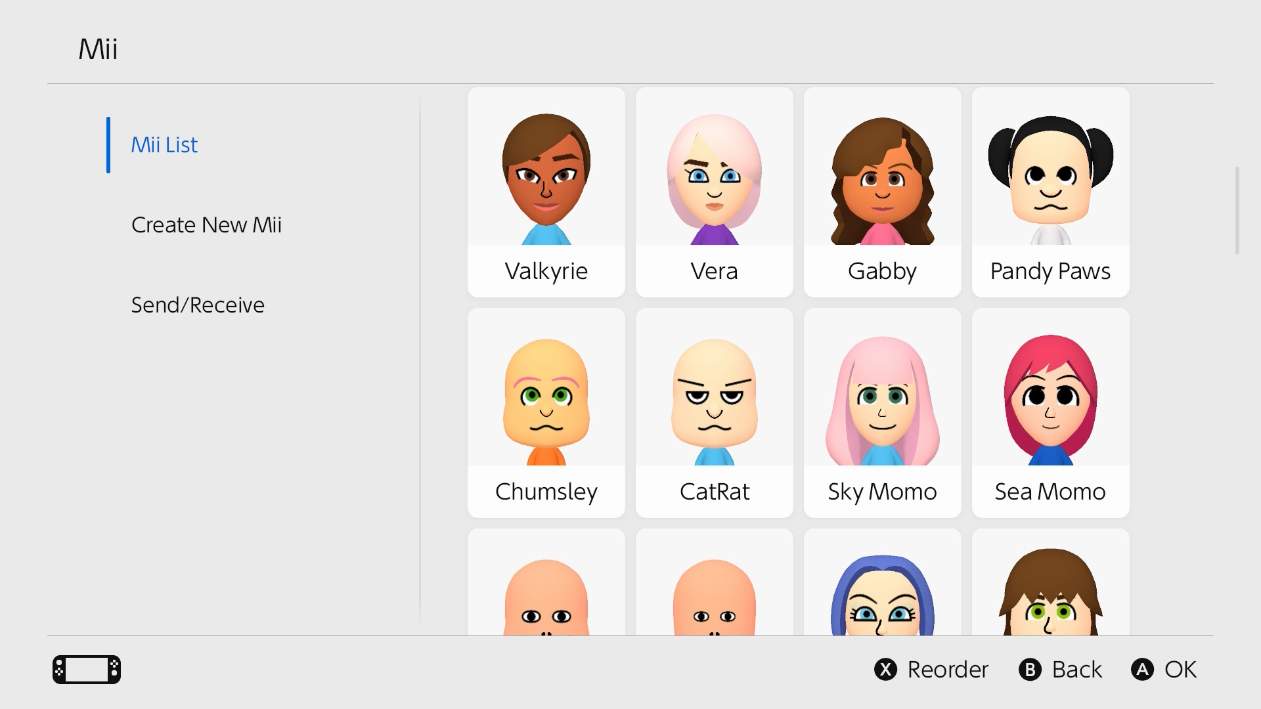Choose the Sea Momo Mii
Viewport: 1261px width, 709px height.
click(x=1050, y=412)
